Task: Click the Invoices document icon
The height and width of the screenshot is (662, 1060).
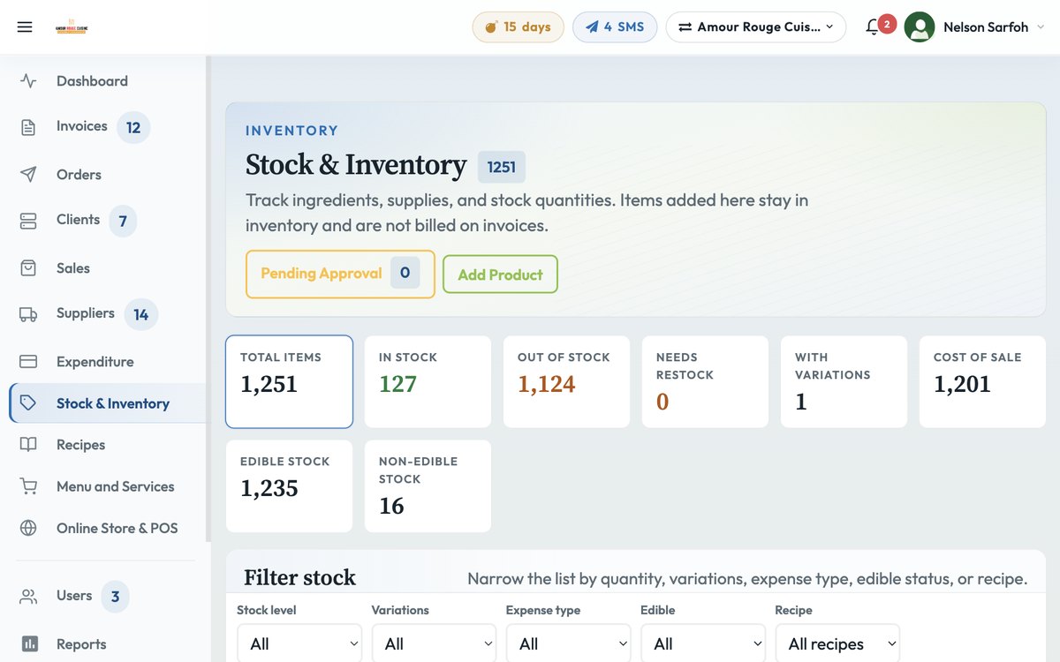Action: point(28,127)
